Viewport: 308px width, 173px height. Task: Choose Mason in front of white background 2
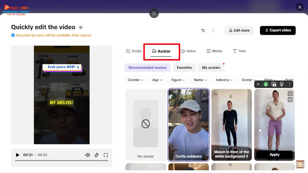point(232,125)
